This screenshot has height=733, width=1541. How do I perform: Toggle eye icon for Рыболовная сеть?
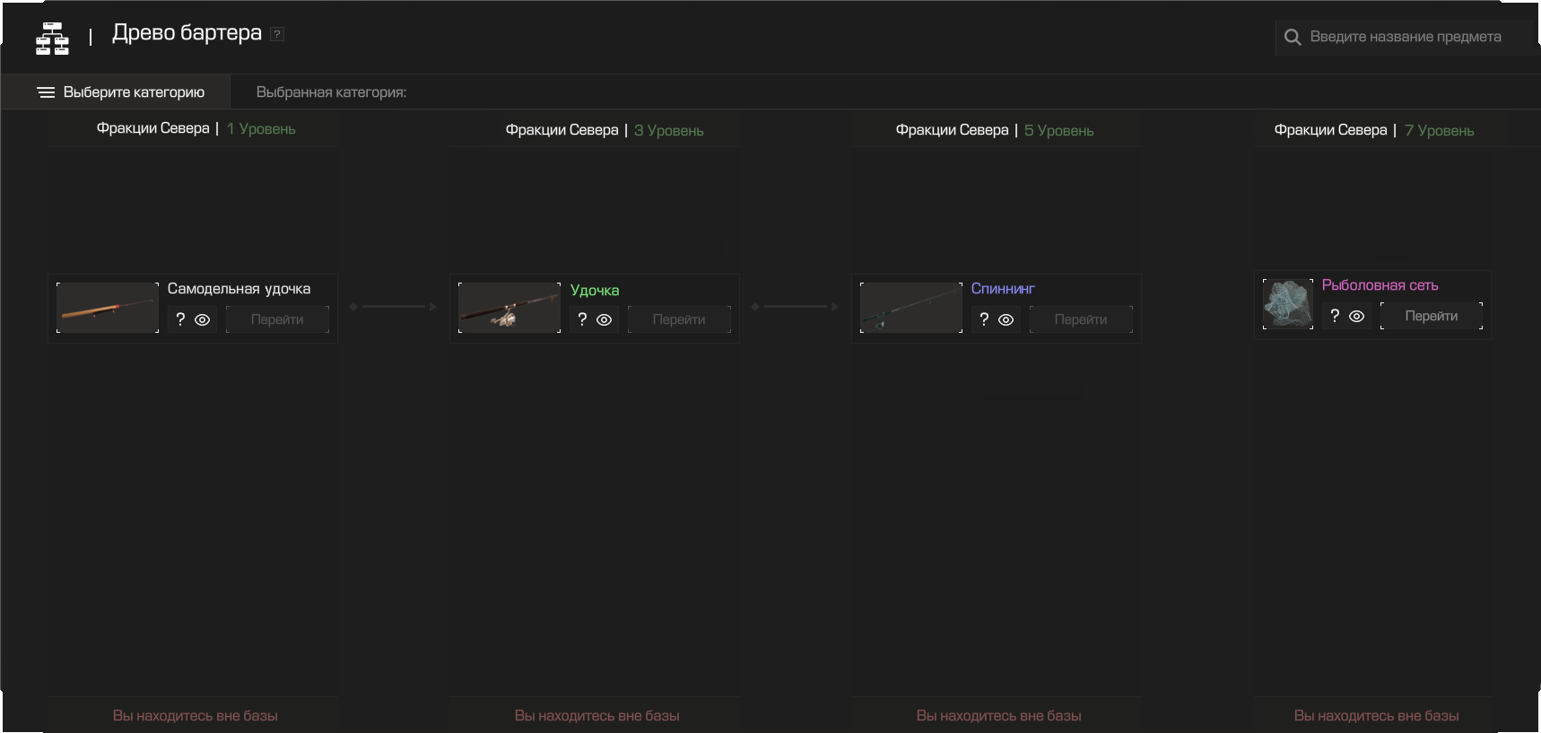[x=1357, y=316]
